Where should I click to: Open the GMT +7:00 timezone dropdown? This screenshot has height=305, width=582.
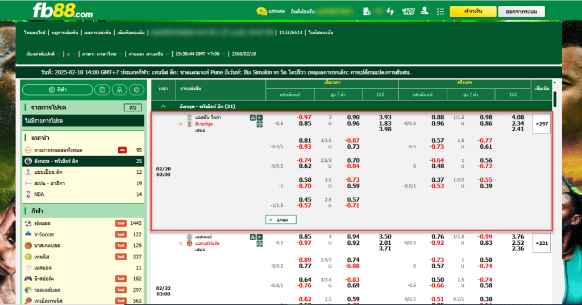(200, 54)
